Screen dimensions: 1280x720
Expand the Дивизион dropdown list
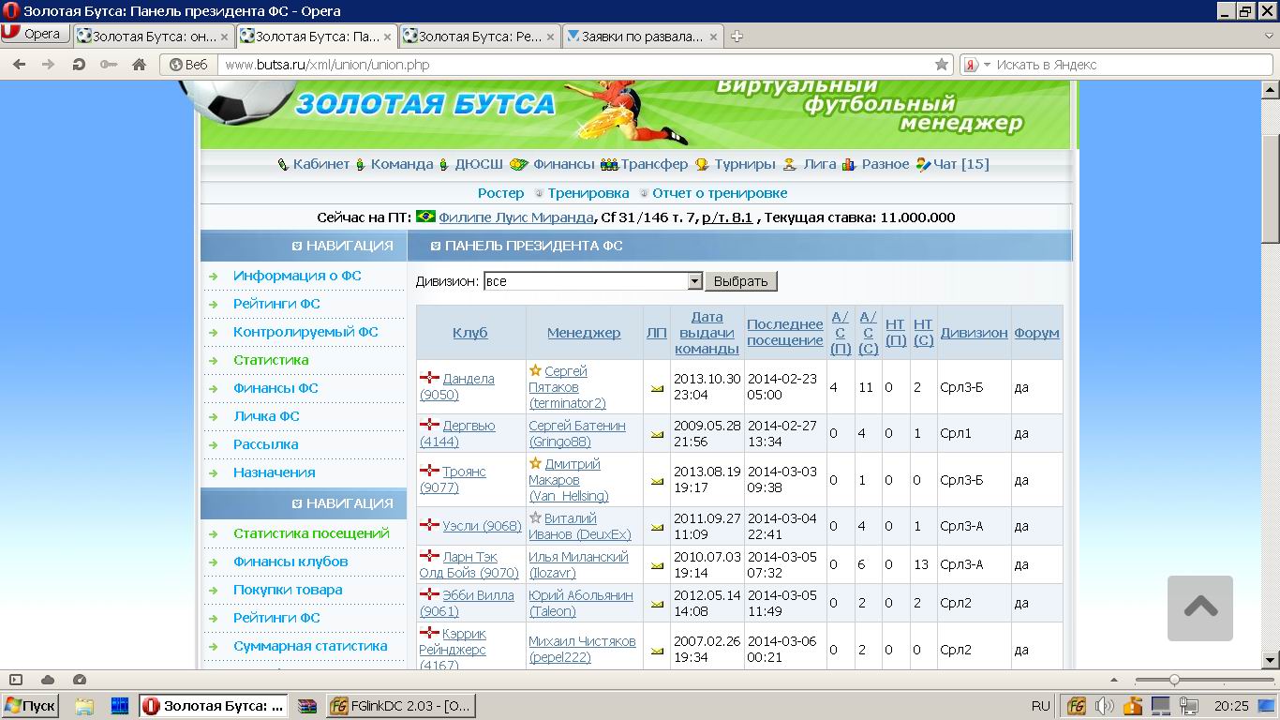click(x=694, y=281)
